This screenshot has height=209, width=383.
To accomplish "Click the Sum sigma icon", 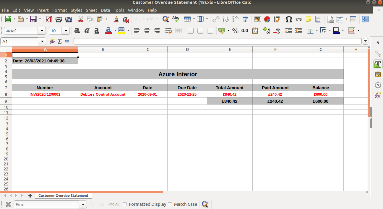I will 60,42.
